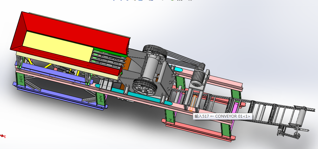Select the gray electric motor on the frame
The image size is (318, 149).
tap(198, 78)
